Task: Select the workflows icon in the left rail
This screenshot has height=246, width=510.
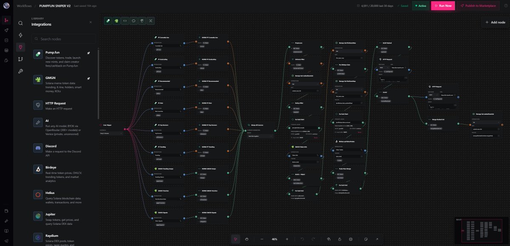Action: point(6,20)
